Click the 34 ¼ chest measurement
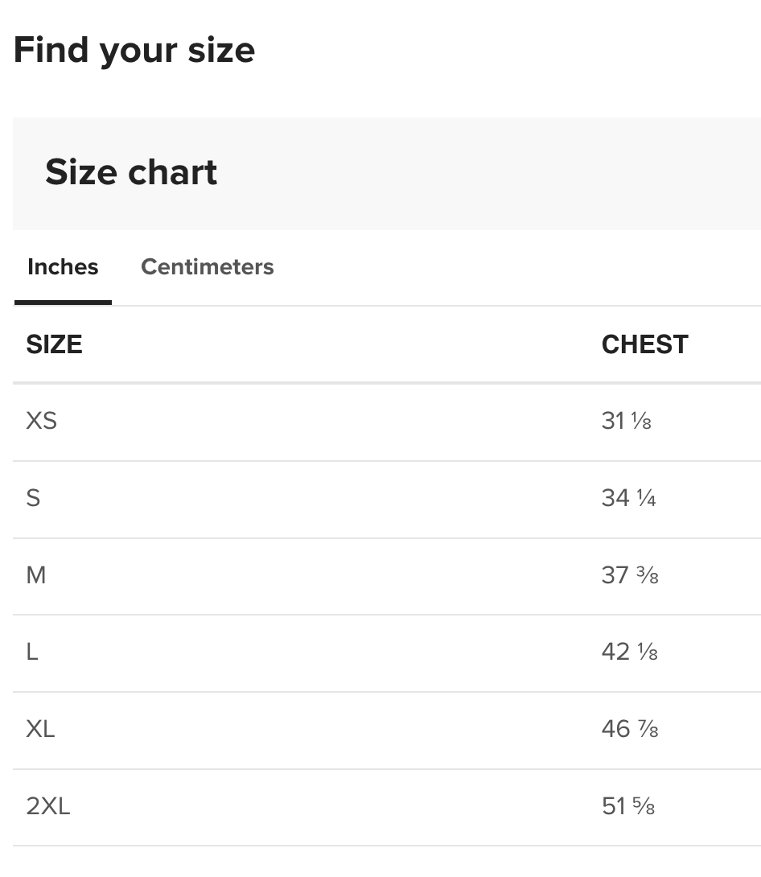This screenshot has height=877, width=761. pos(628,498)
